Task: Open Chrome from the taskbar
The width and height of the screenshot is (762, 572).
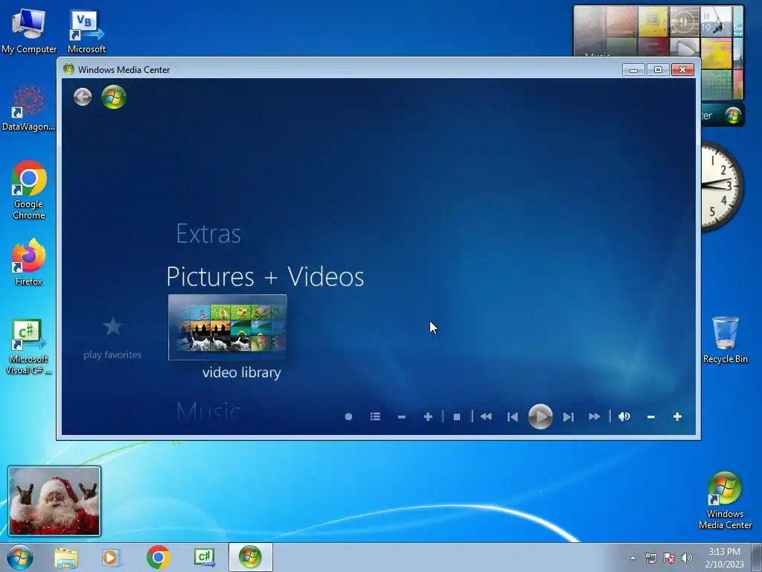Action: (158, 557)
